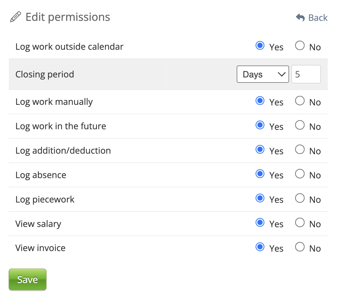The width and height of the screenshot is (337, 299).
Task: Save the permission changes
Action: click(27, 279)
